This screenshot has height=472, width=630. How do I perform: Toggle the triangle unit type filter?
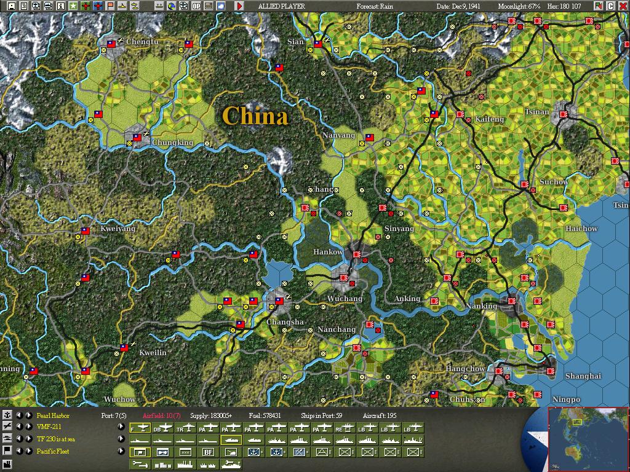pyautogui.click(x=322, y=452)
